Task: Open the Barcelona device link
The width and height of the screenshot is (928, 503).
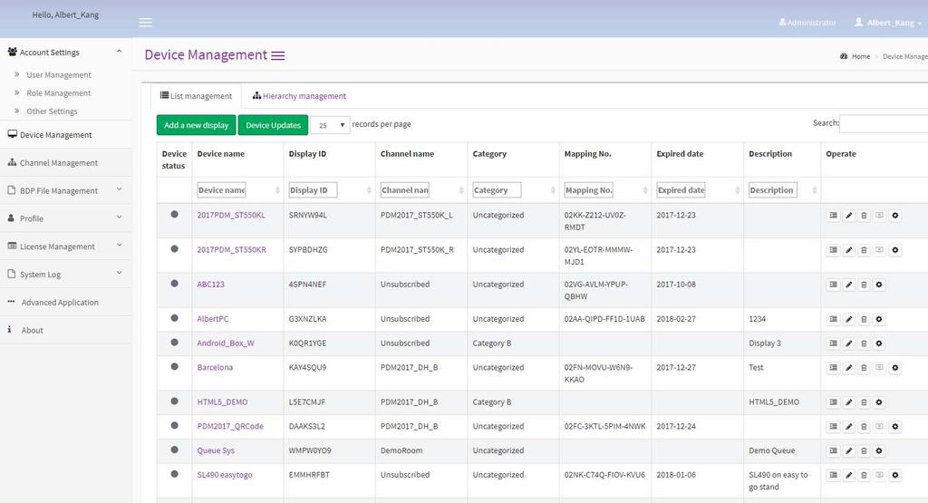Action: (215, 367)
